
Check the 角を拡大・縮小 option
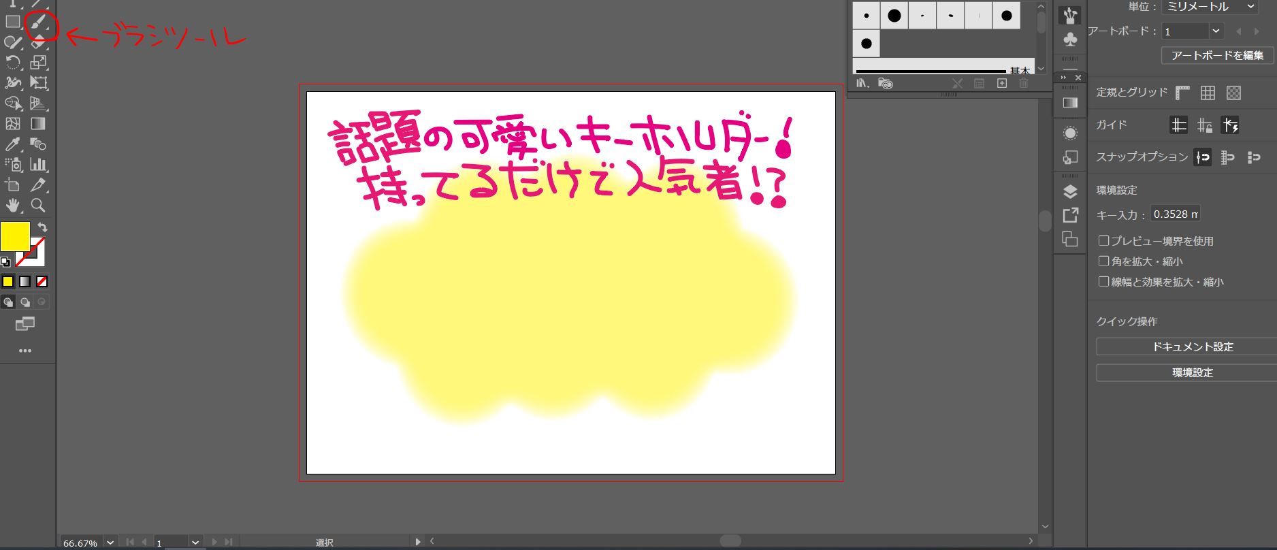(x=1104, y=261)
